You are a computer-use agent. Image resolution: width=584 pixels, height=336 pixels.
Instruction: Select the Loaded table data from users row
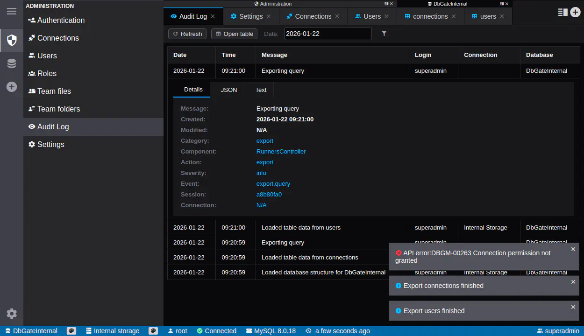301,228
